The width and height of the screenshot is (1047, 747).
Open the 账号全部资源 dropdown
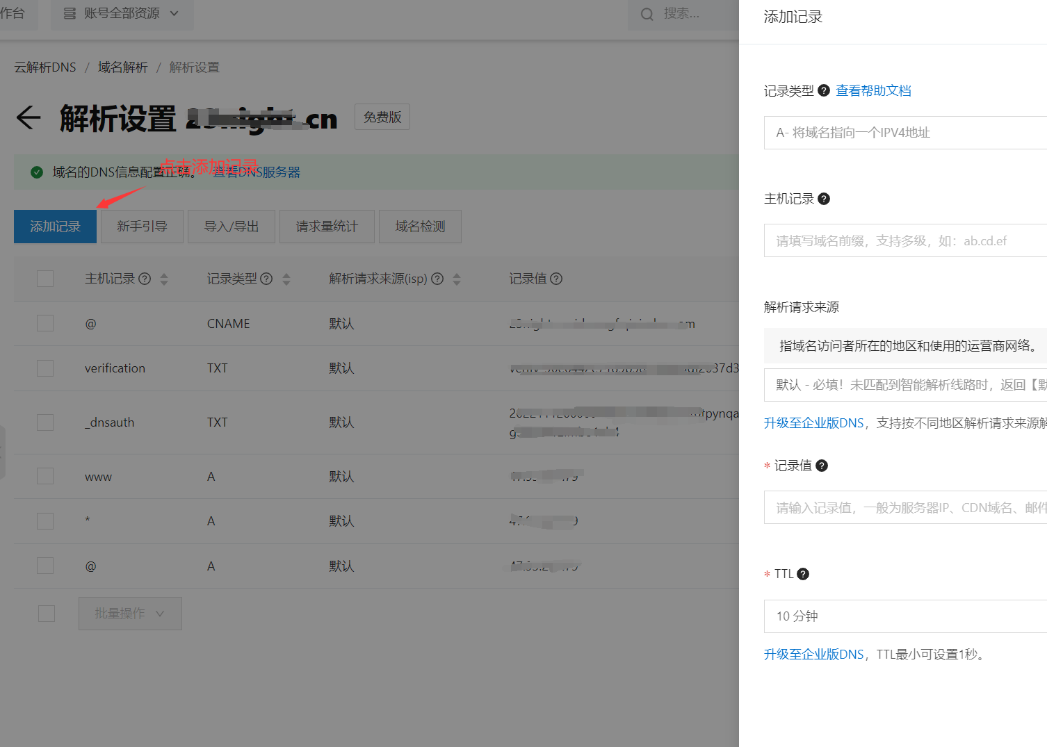click(122, 14)
